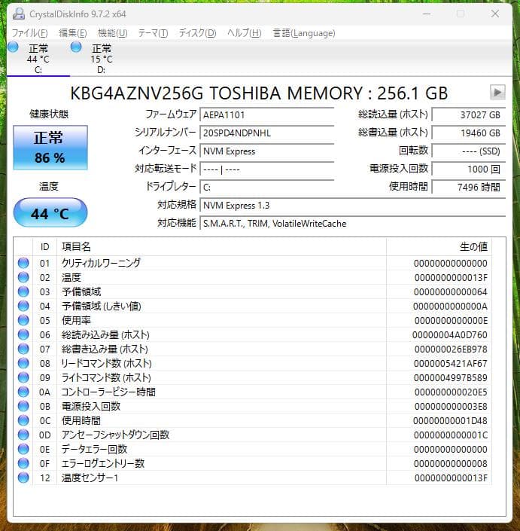Screen dimensions: 520x531
Task: Click the status orb on row 05 使用率
Action: coord(23,320)
